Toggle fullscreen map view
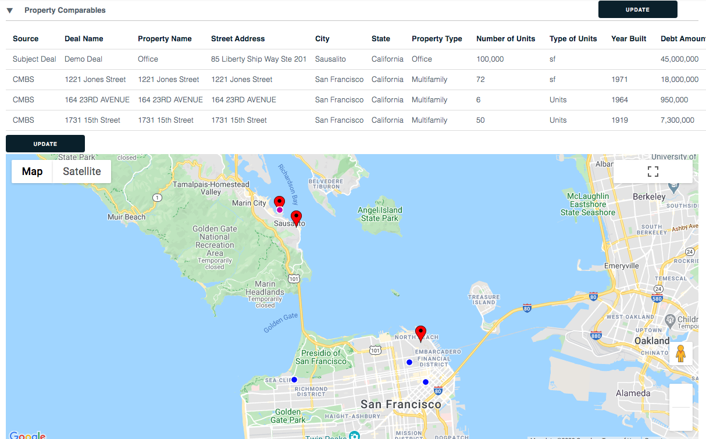The height and width of the screenshot is (439, 706). tap(653, 172)
